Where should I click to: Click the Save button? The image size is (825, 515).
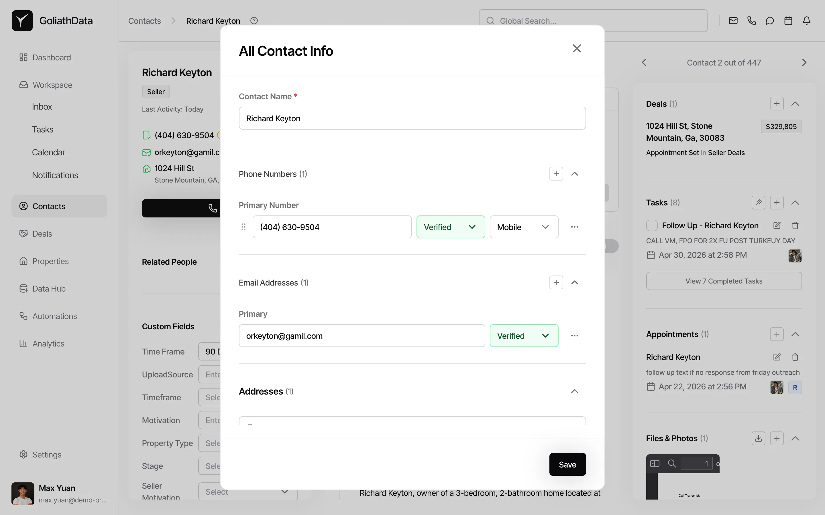[x=567, y=464]
